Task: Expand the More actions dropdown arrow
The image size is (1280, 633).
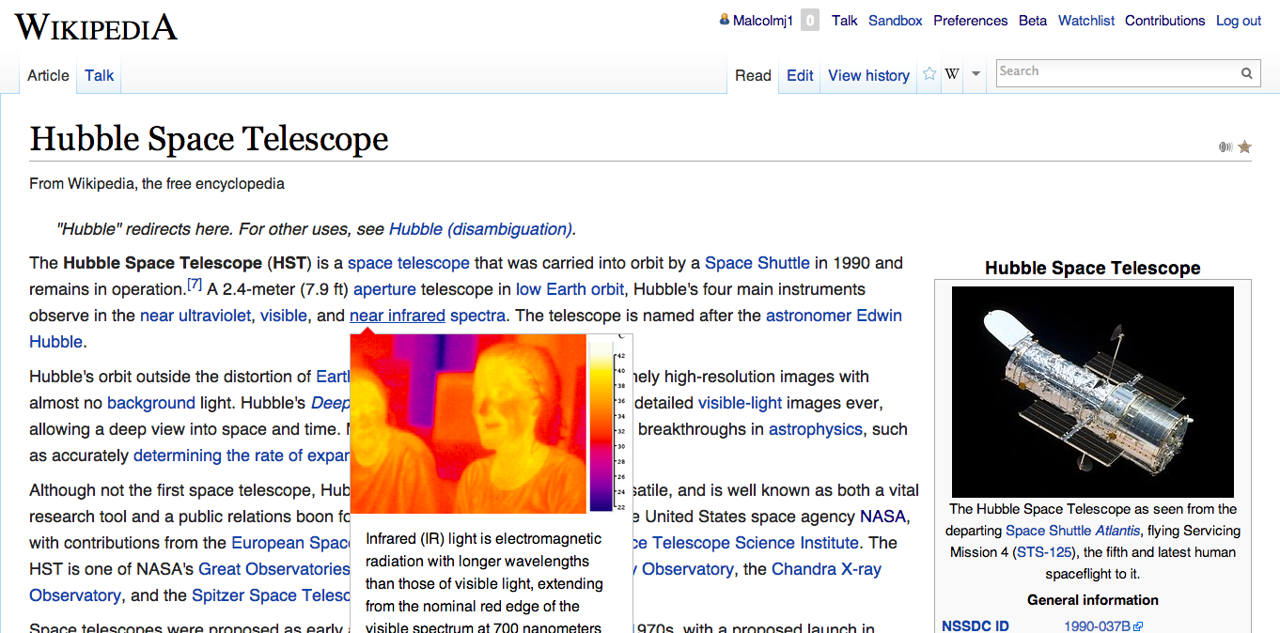Action: 976,74
